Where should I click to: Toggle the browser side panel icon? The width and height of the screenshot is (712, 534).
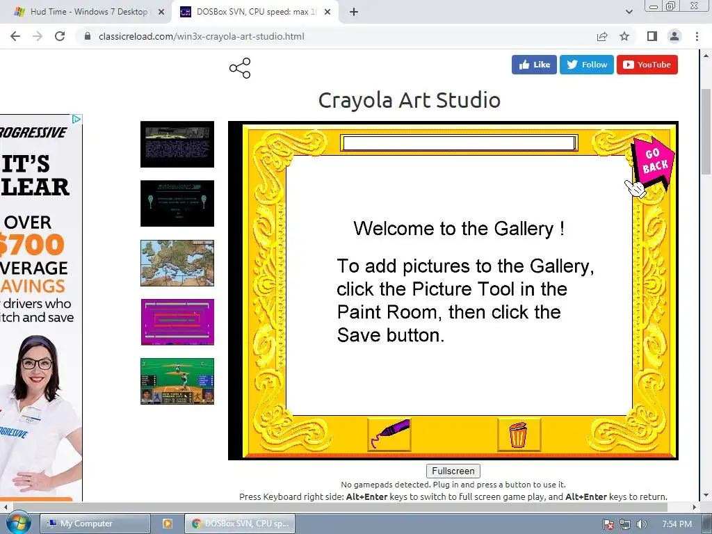[x=652, y=36]
